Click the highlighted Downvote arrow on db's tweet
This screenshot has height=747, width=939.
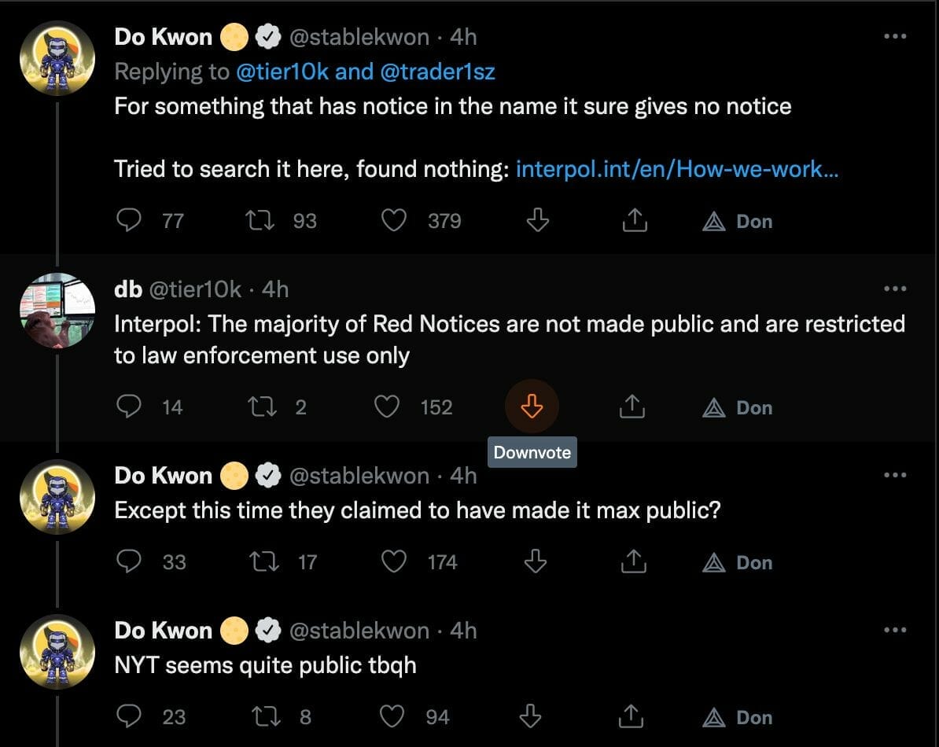pos(532,407)
